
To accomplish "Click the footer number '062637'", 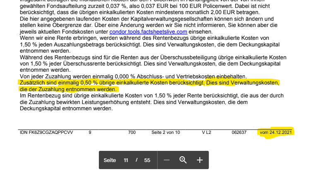I will click(x=239, y=133).
